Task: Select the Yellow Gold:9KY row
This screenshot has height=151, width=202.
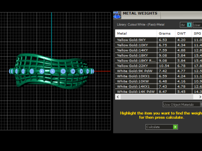Action: (159, 40)
